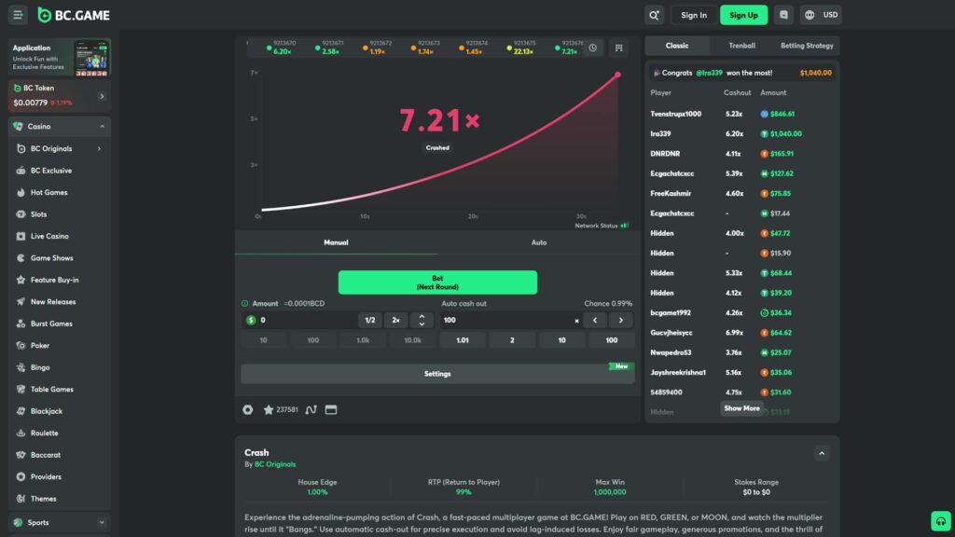Click the BC Originals sidebar icon
Screen dimensions: 955x537
(x=21, y=148)
